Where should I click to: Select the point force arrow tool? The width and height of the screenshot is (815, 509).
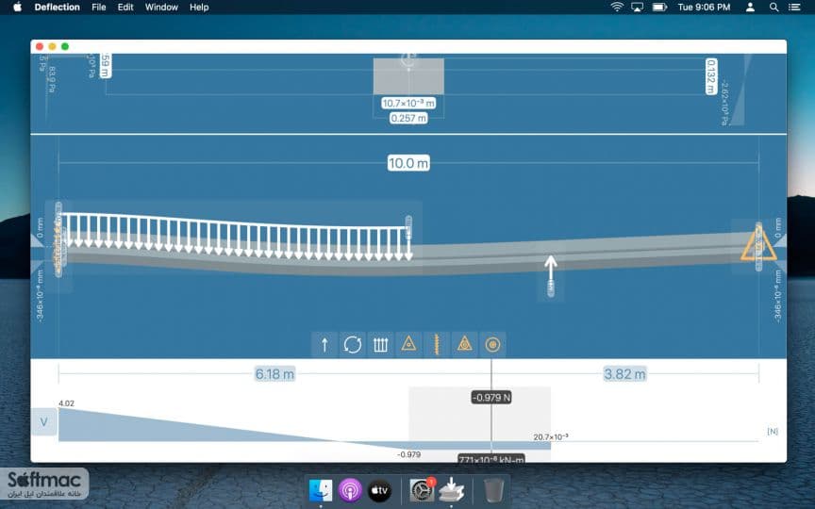(324, 344)
